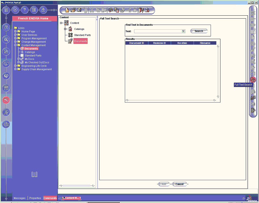Click the New document icon in the toolbar
This screenshot has height=203, width=259.
[67, 10]
